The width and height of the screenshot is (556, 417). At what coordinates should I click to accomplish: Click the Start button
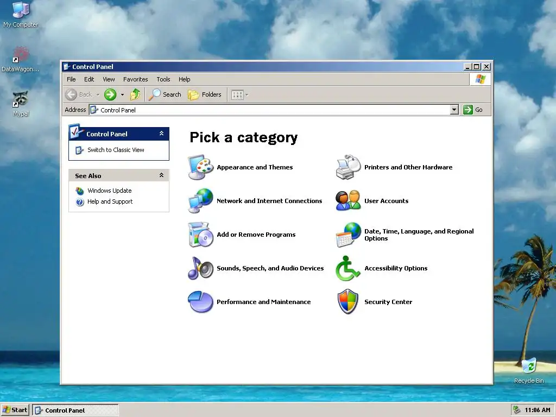point(15,410)
